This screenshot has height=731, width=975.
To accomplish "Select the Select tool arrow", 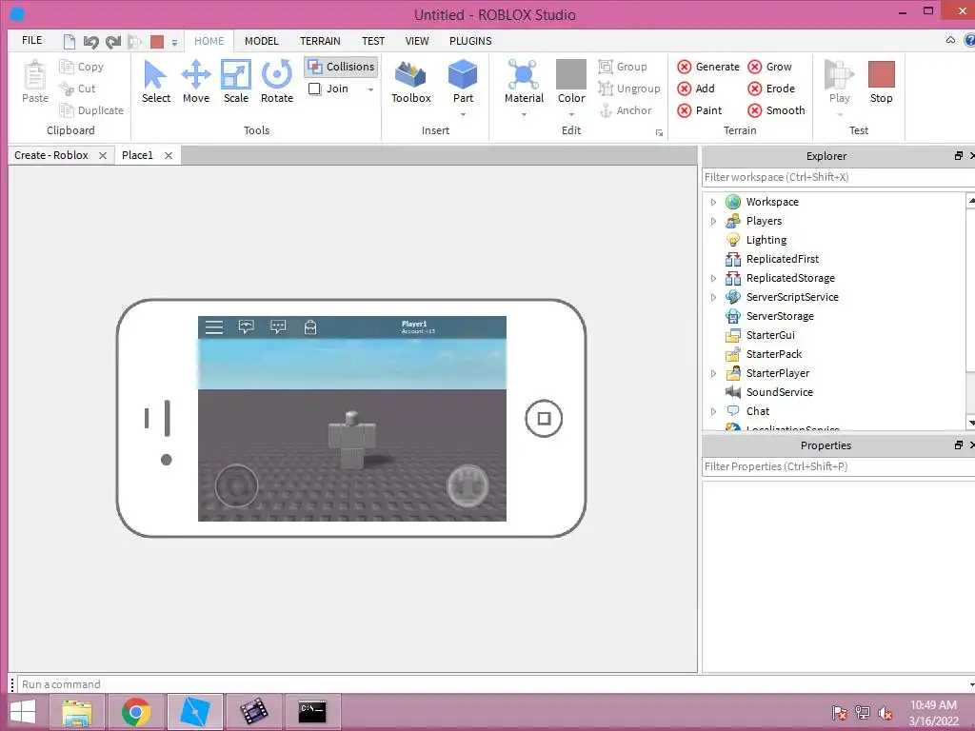I will coord(155,82).
